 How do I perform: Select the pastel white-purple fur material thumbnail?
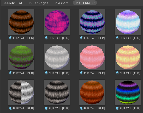point(128,22)
